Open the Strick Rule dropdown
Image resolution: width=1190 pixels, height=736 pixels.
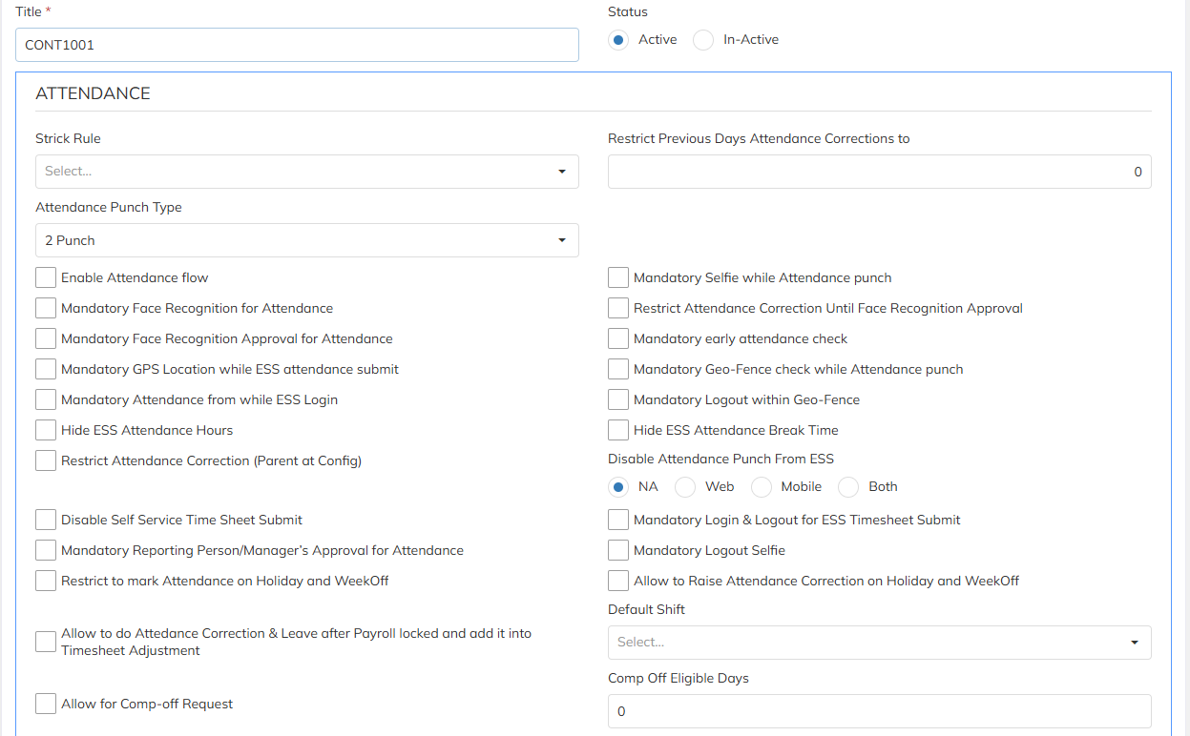(x=306, y=172)
